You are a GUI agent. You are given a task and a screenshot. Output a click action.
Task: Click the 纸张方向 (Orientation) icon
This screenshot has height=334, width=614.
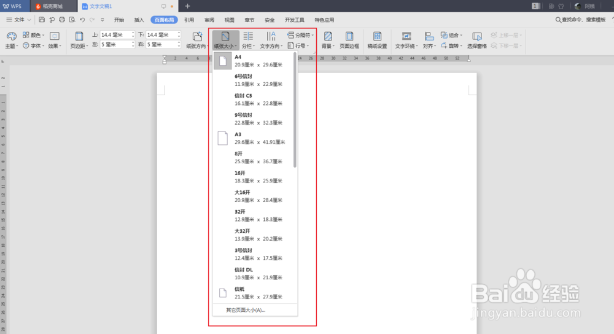[197, 36]
